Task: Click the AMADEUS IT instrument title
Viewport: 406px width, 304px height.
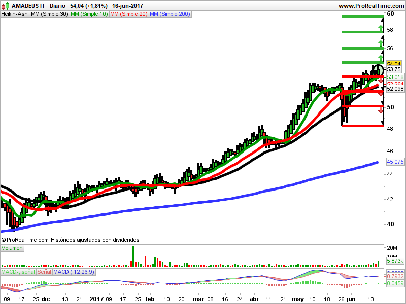Action: [28, 6]
